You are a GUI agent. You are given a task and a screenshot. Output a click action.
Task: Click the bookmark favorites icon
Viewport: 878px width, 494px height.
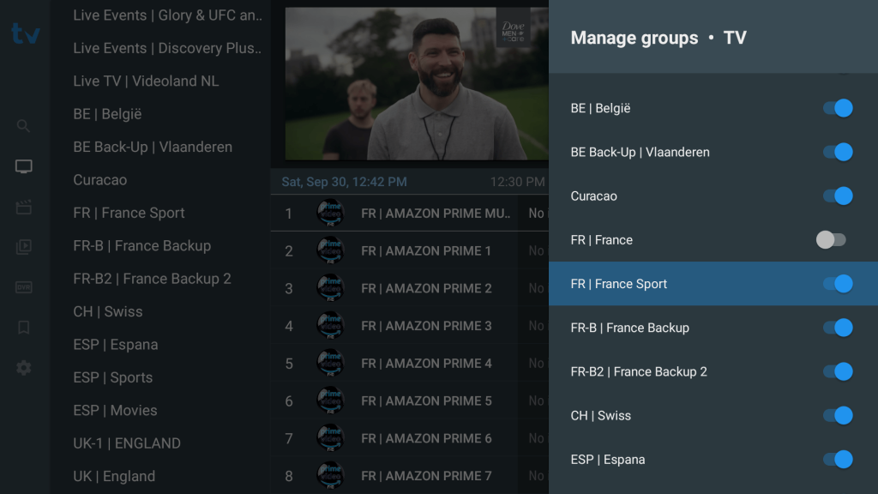point(24,328)
